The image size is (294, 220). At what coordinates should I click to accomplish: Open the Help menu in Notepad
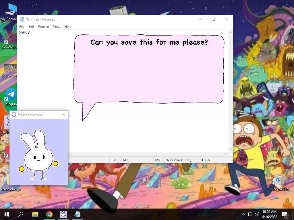point(68,27)
